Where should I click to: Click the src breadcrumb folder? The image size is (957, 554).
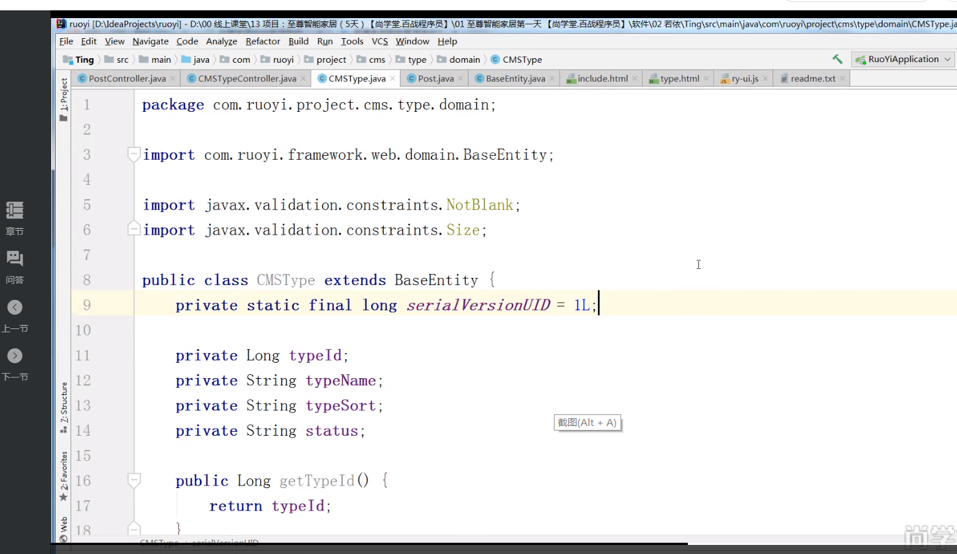click(x=116, y=59)
